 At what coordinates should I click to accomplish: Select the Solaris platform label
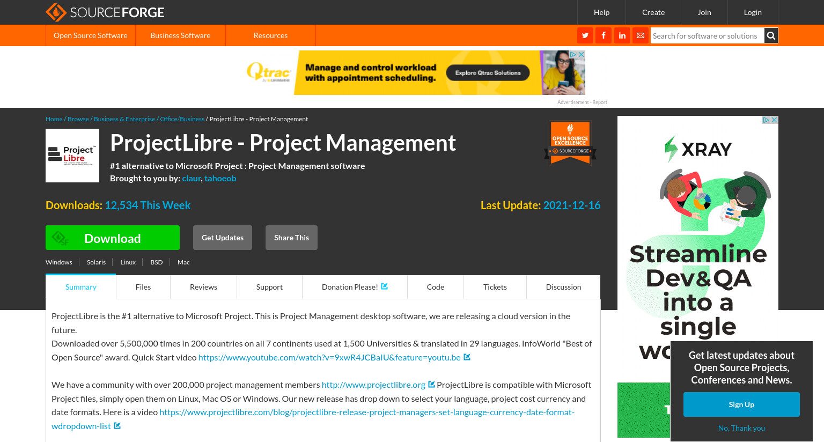click(x=96, y=262)
